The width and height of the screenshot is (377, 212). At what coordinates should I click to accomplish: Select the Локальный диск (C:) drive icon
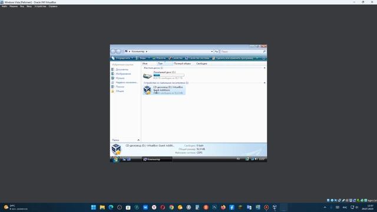pos(147,76)
